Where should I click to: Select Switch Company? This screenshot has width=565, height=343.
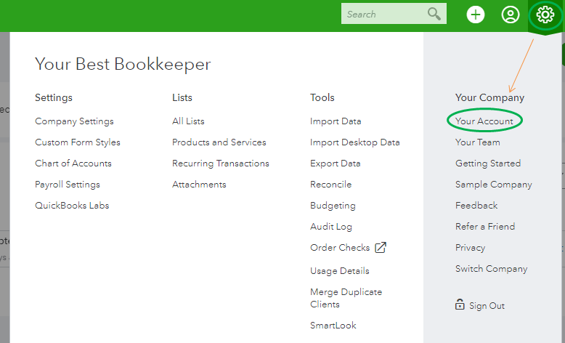tap(492, 269)
